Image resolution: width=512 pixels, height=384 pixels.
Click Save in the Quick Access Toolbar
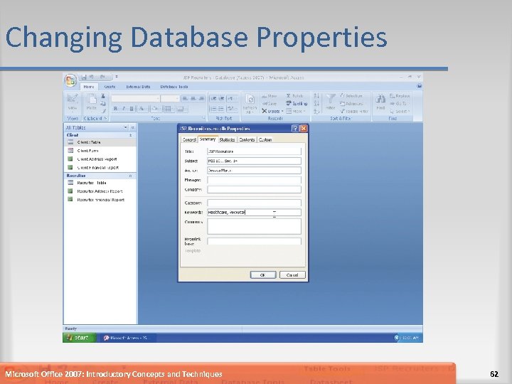point(84,77)
